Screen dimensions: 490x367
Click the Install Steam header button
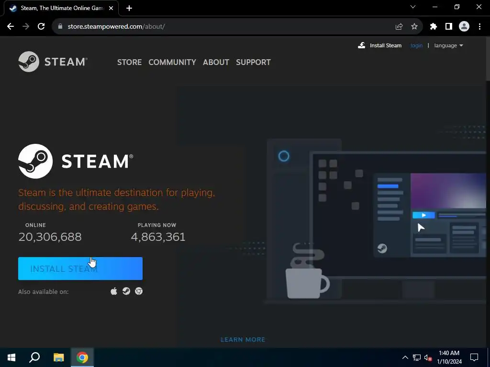point(379,45)
